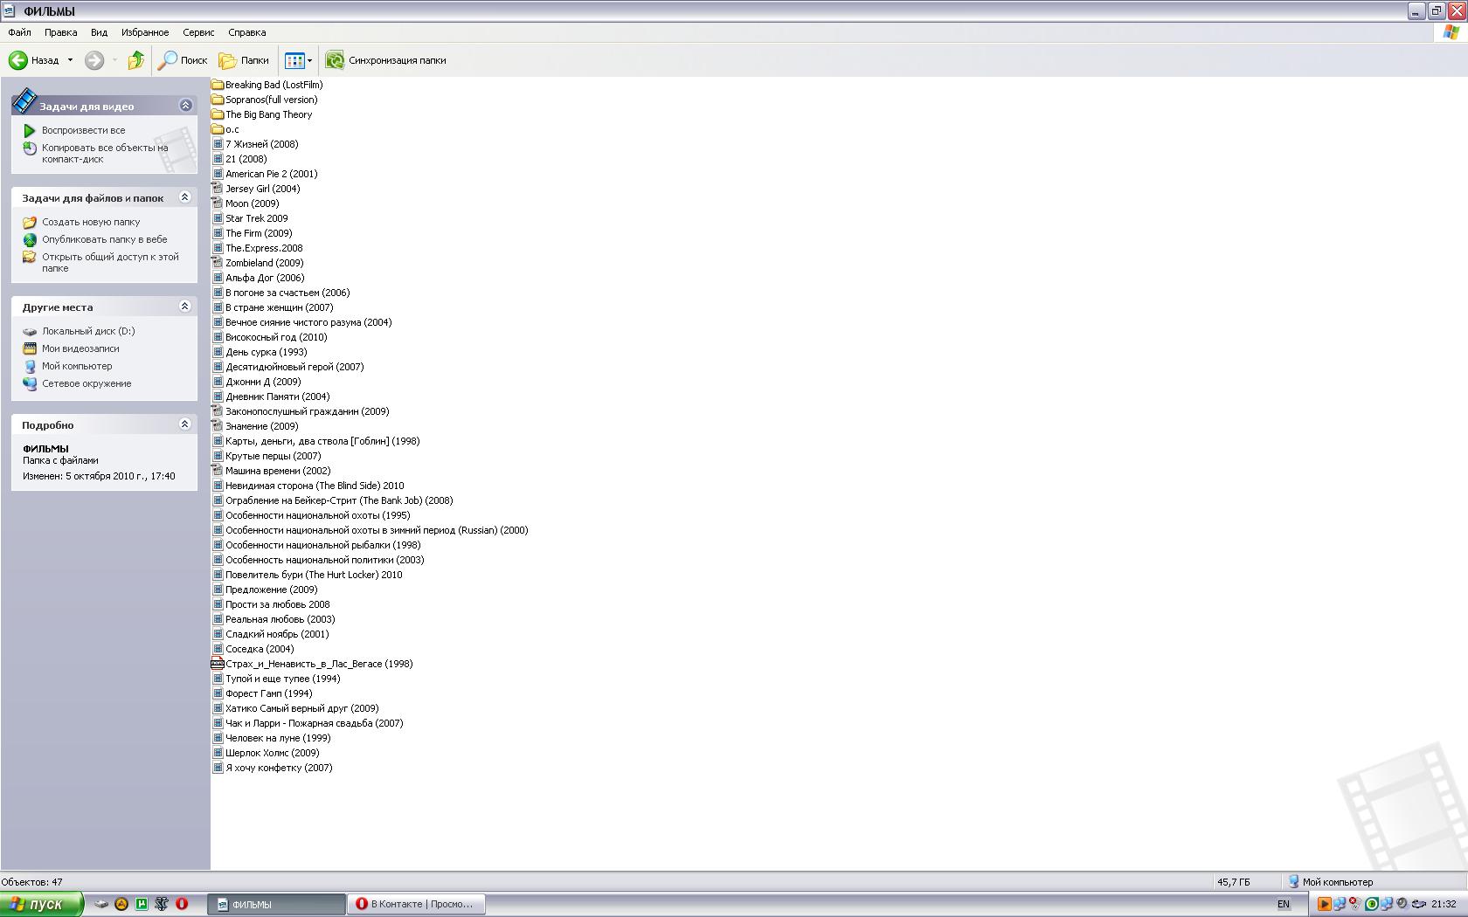Screen dimensions: 1468x917
Task: Open the Сервис menu
Action: tap(198, 32)
